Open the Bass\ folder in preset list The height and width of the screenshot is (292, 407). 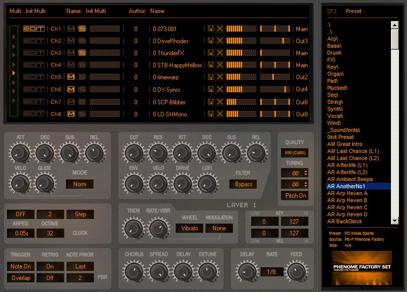[334, 46]
